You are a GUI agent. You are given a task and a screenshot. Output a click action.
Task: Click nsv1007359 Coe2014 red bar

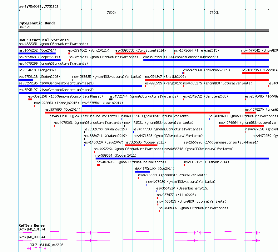[x=256, y=73]
